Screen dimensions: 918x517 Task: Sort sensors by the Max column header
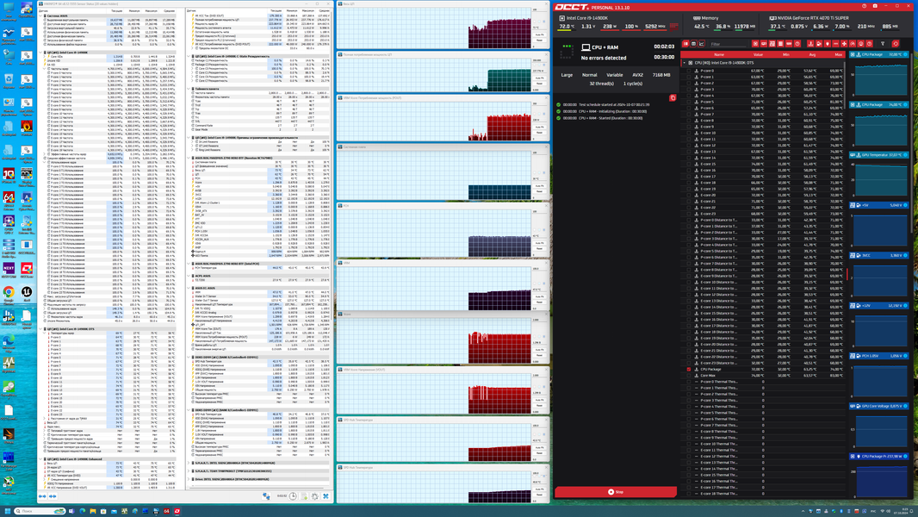[x=839, y=54]
